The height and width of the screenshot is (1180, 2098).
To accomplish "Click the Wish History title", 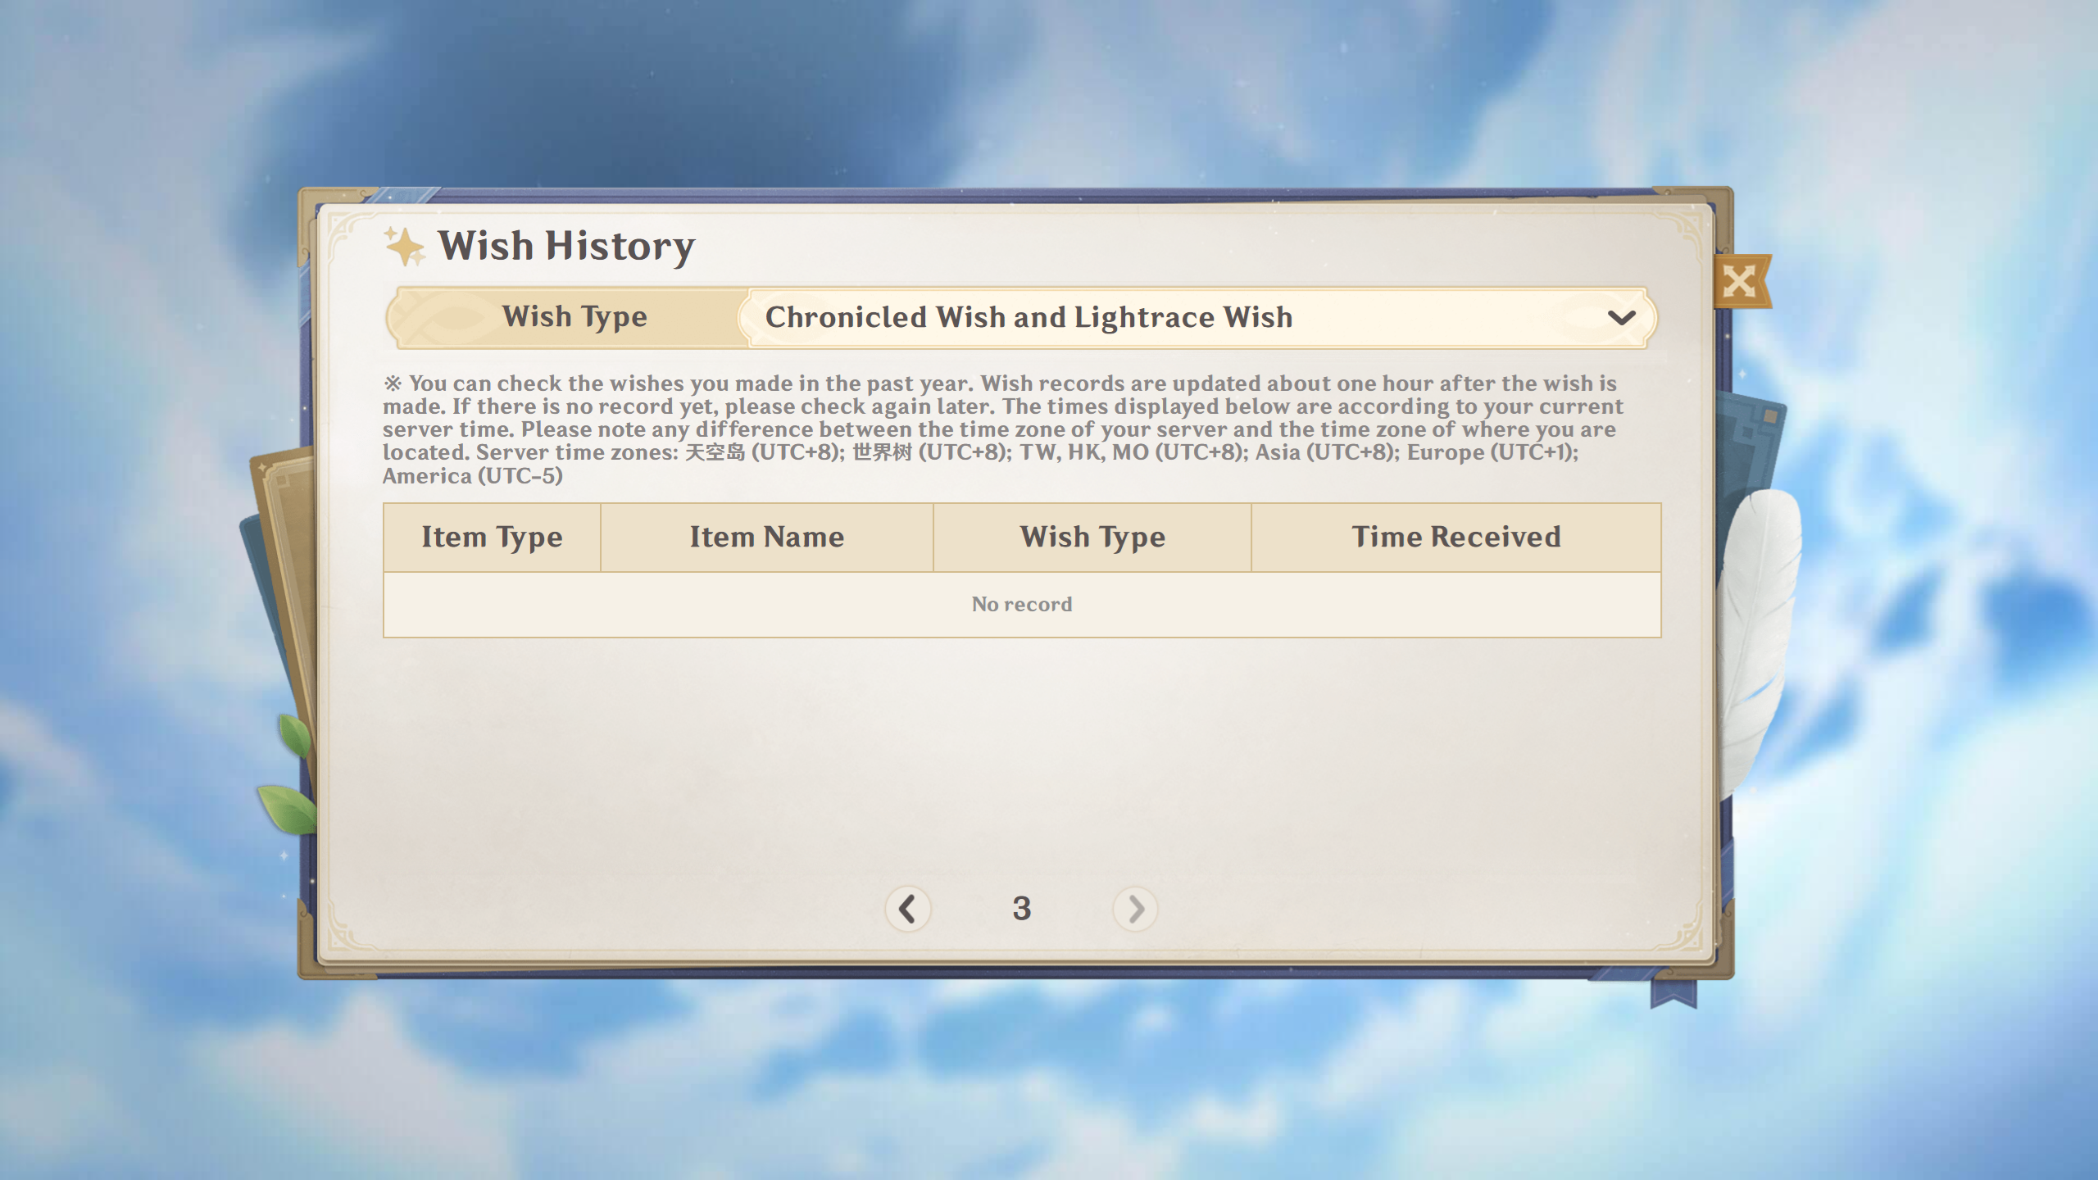I will (566, 247).
